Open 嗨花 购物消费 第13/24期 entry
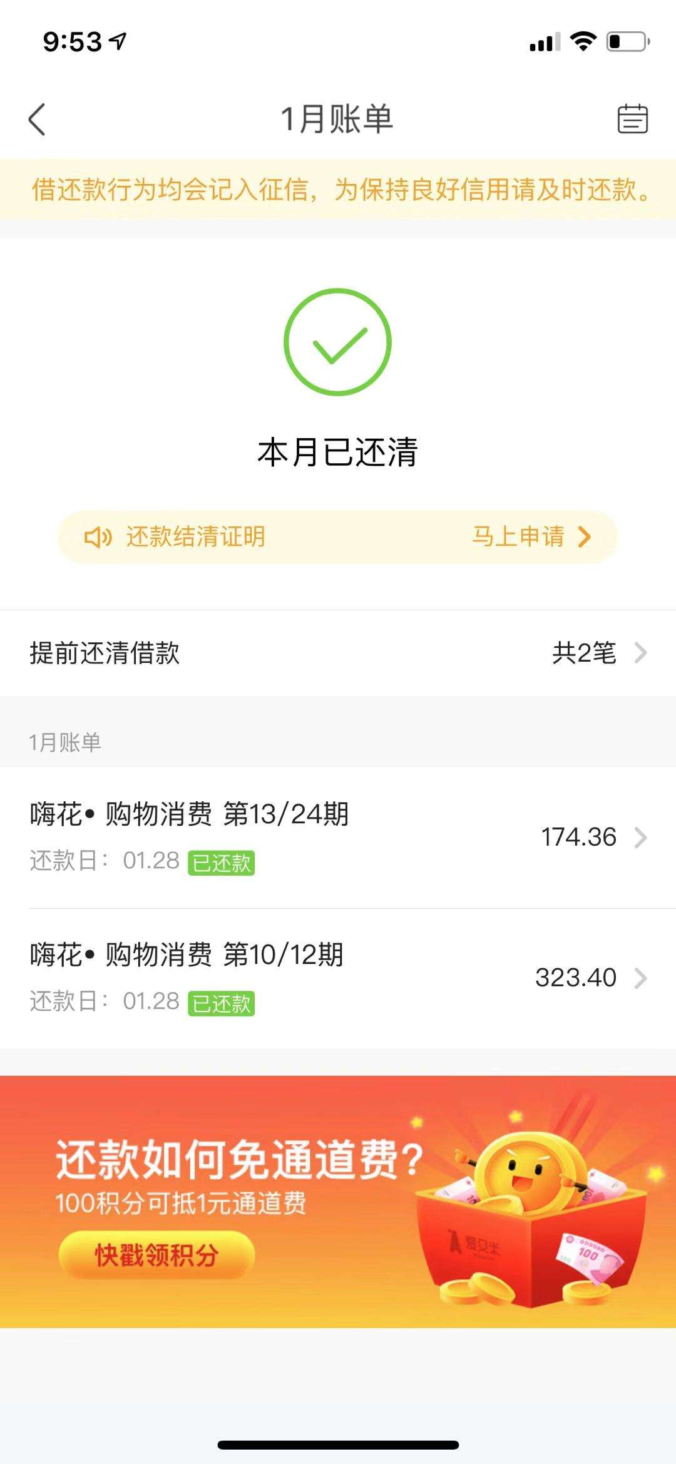 click(338, 837)
